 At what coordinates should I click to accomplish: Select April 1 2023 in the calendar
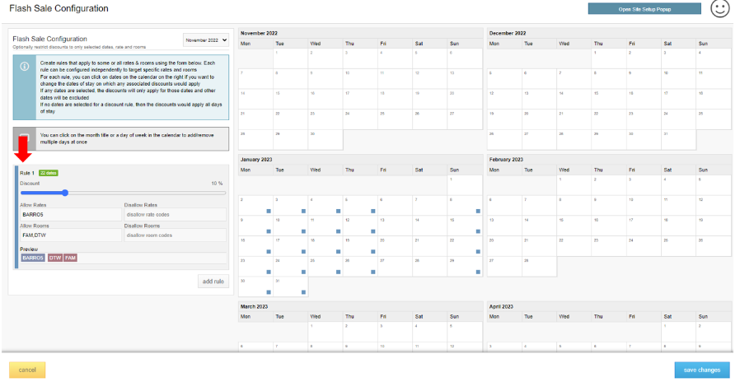point(679,332)
